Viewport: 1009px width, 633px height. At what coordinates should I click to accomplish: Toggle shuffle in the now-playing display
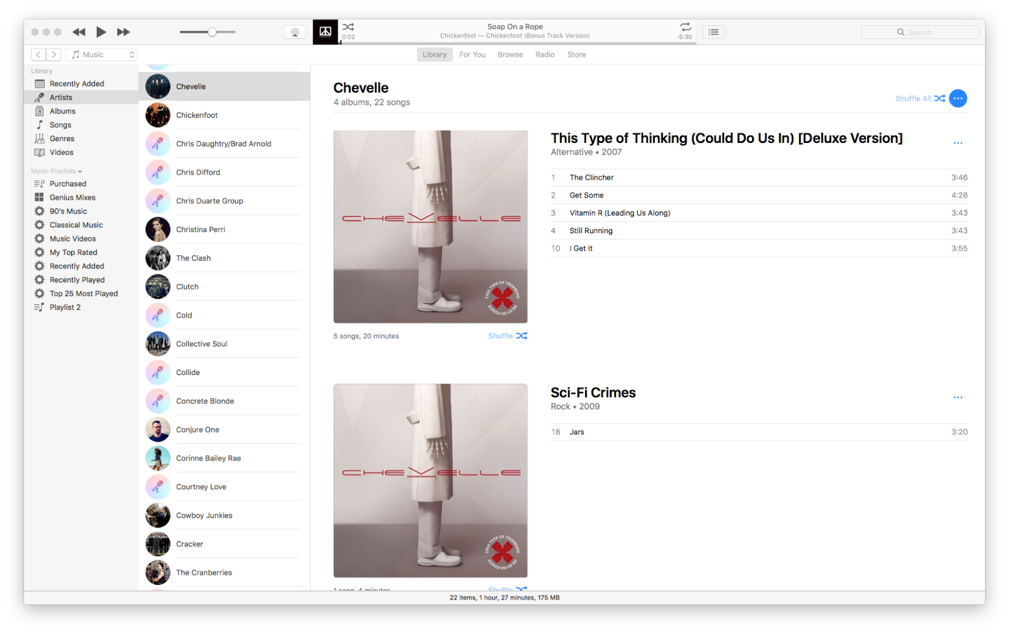point(348,27)
